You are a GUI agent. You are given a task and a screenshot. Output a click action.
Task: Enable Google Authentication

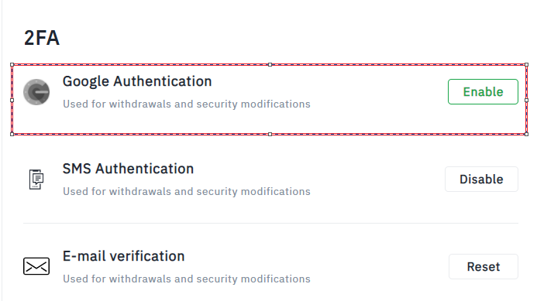483,91
